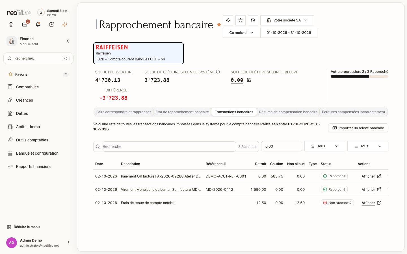The width and height of the screenshot is (407, 254).
Task: Switch to État de rapprochement bancaire tab
Action: click(x=182, y=112)
